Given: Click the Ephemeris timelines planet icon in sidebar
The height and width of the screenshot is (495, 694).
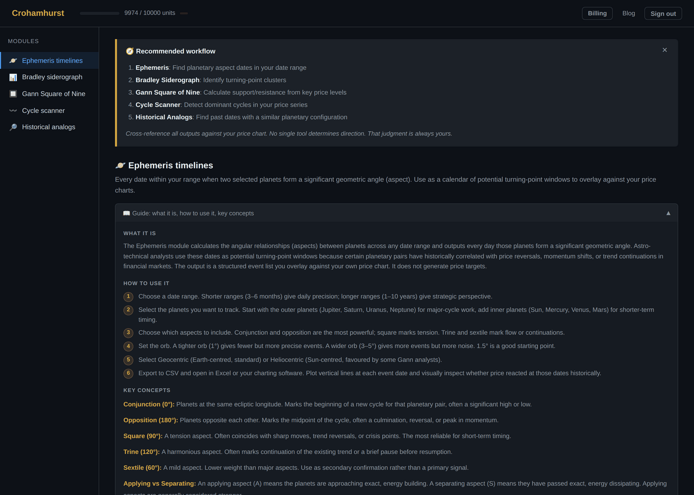Looking at the screenshot, I should (x=13, y=60).
